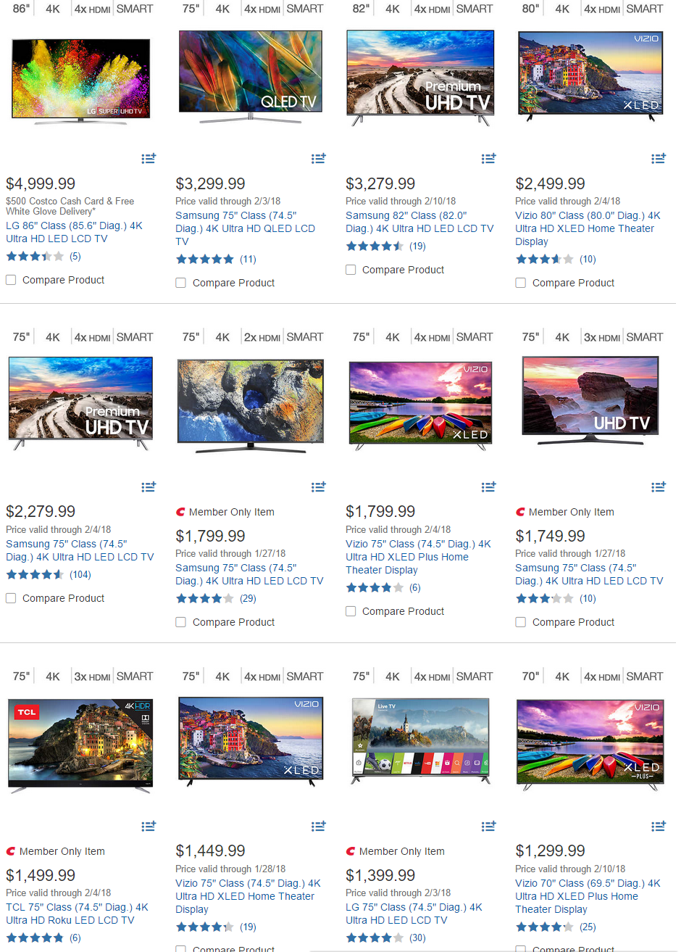Click add-to-list icon for Vizio 70" XLED Plus
This screenshot has width=689, height=952.
click(659, 826)
